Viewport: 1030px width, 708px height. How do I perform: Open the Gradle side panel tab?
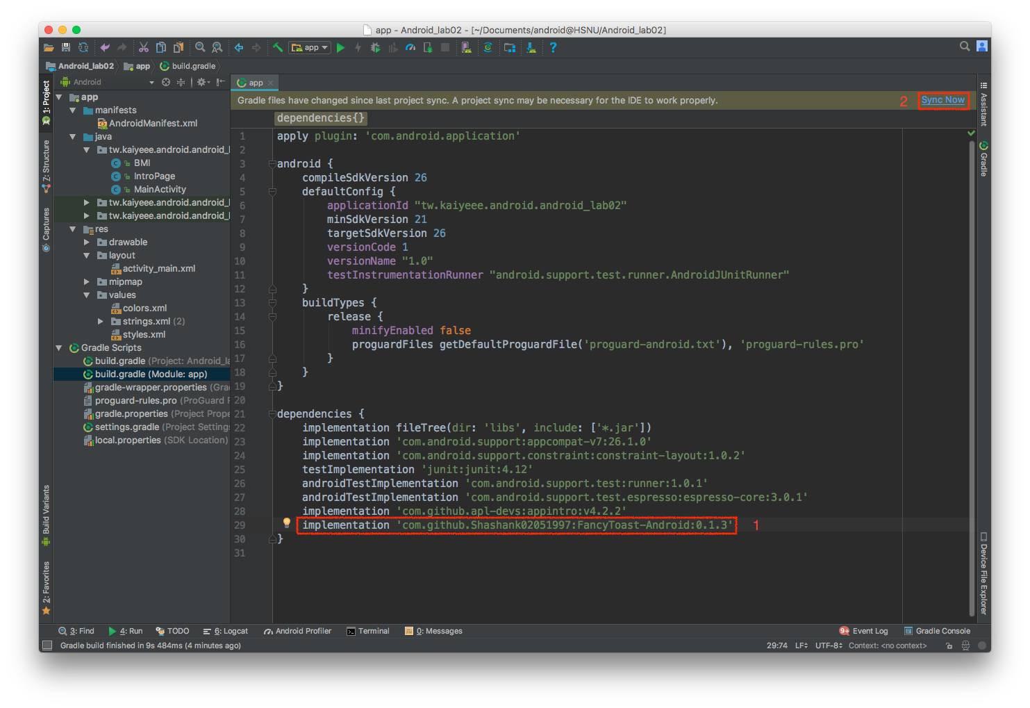click(983, 158)
